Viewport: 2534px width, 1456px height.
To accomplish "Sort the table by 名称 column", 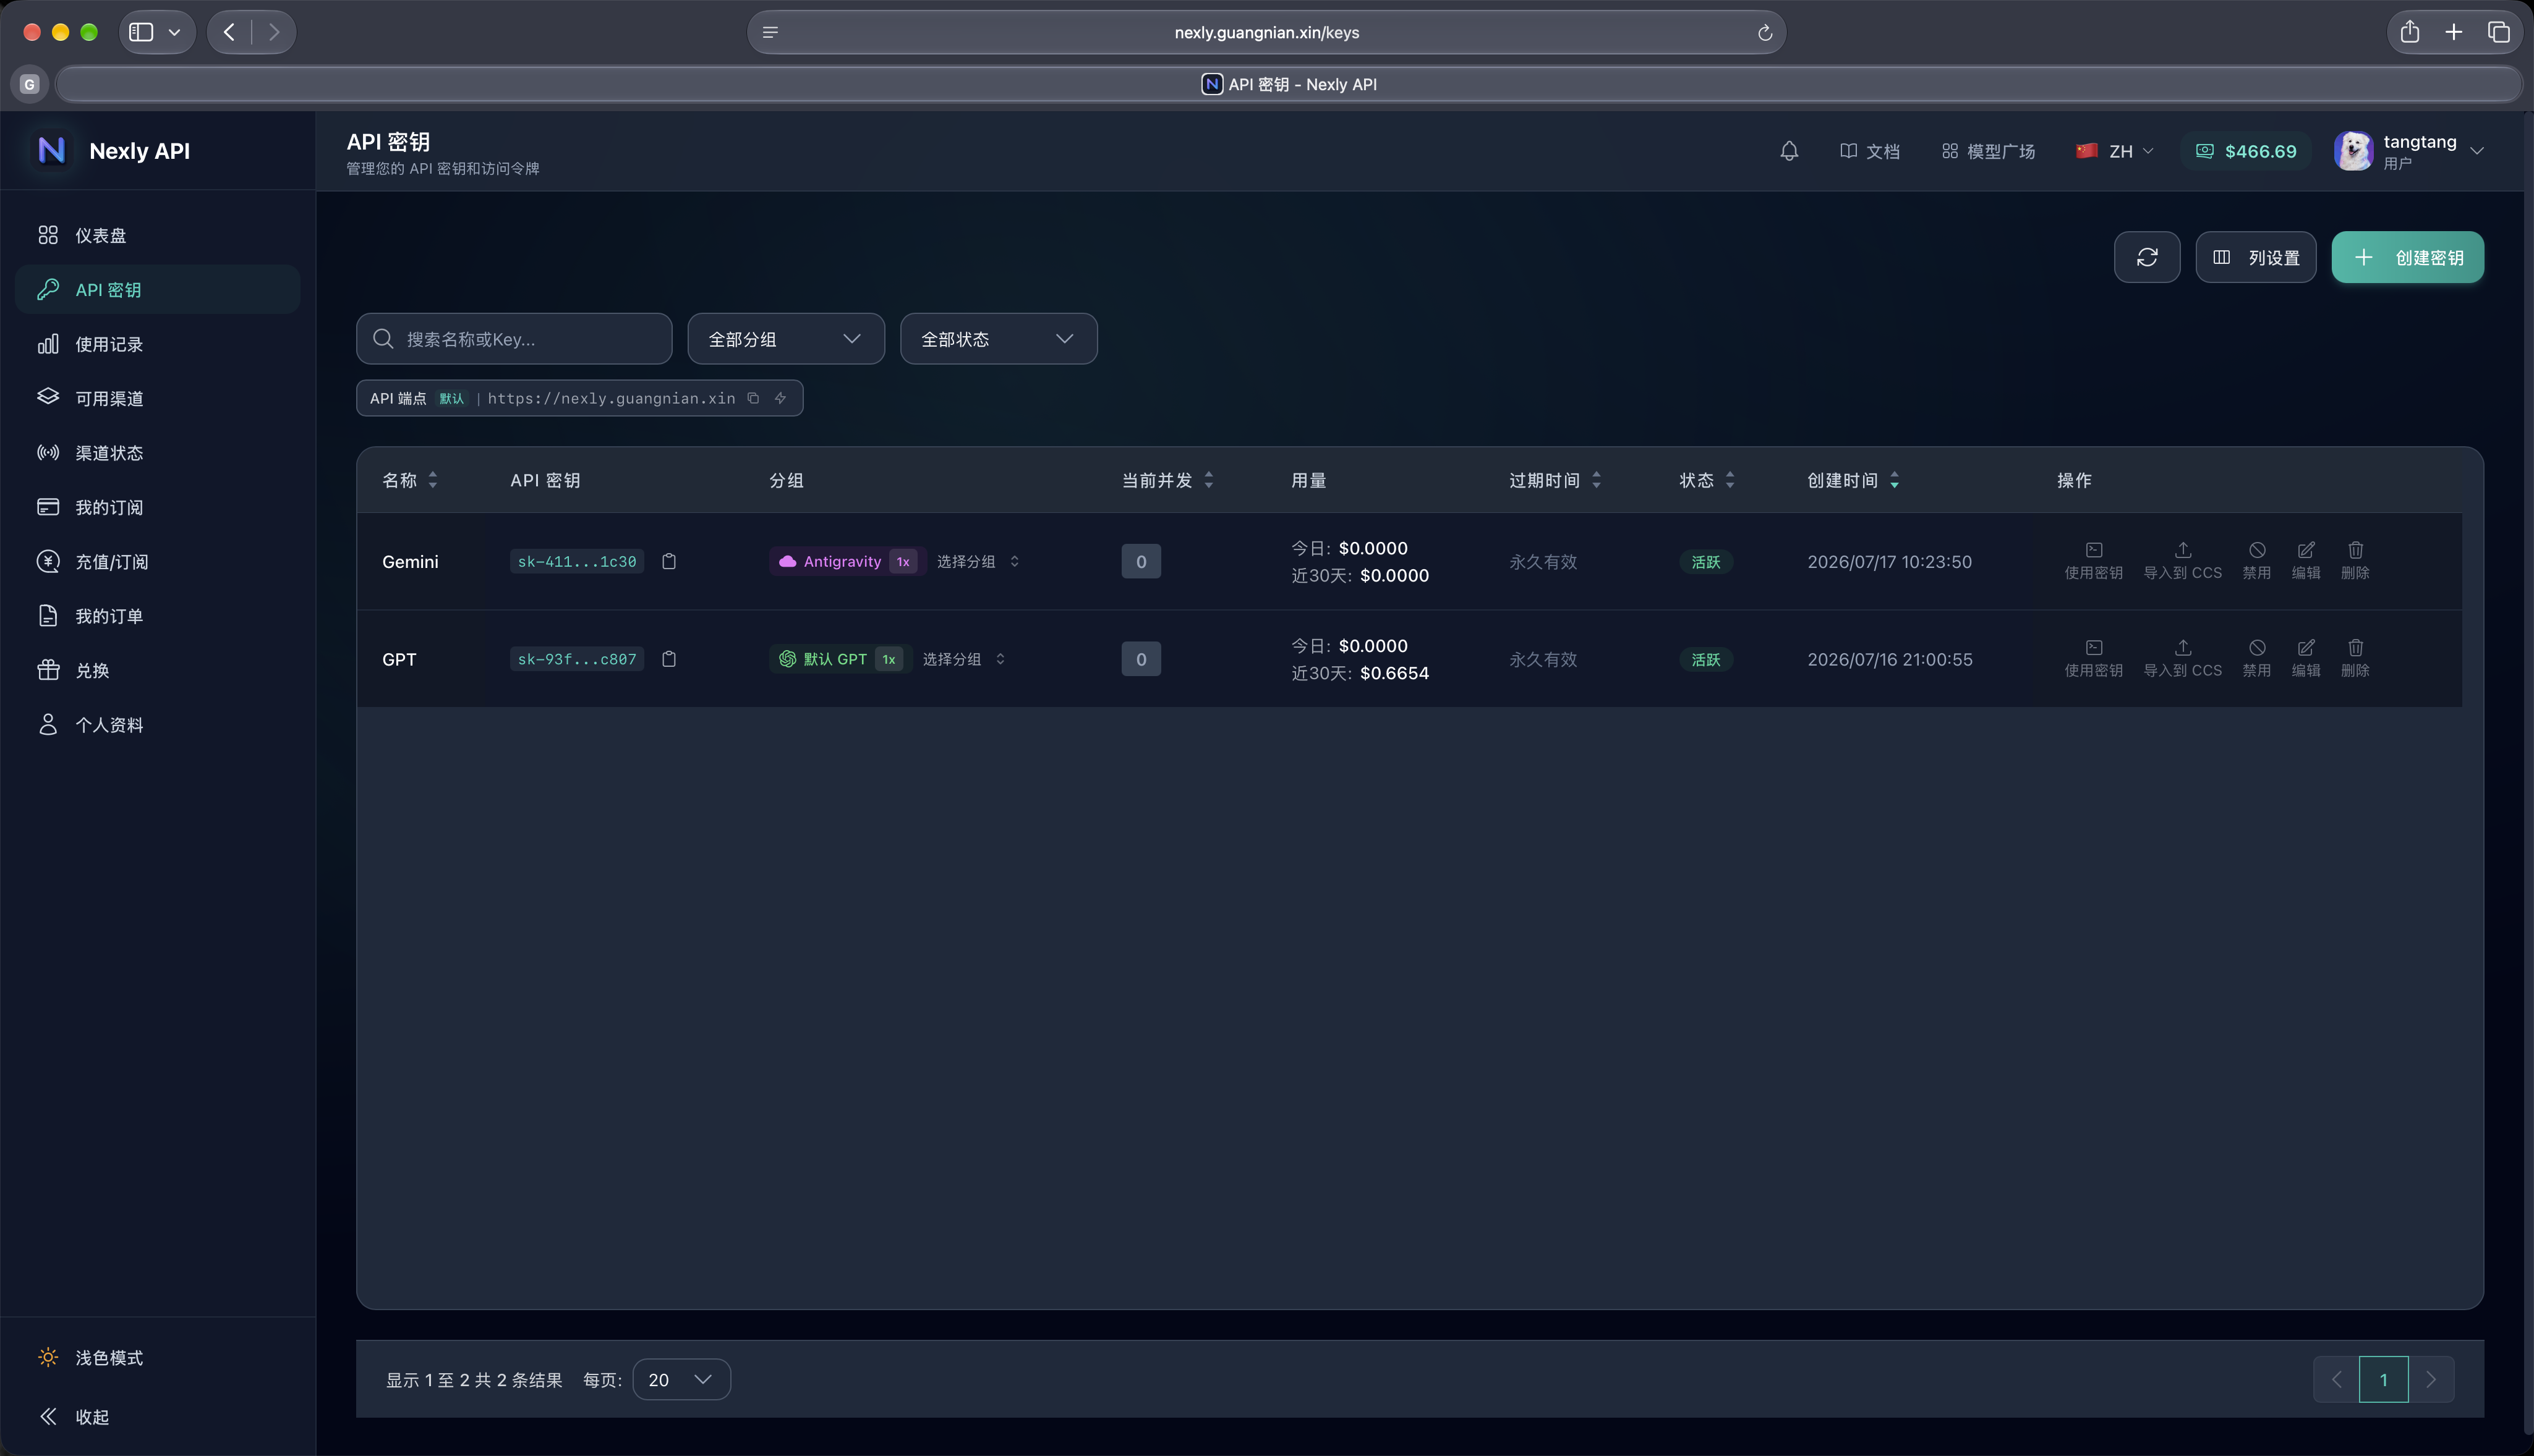I will click(409, 480).
